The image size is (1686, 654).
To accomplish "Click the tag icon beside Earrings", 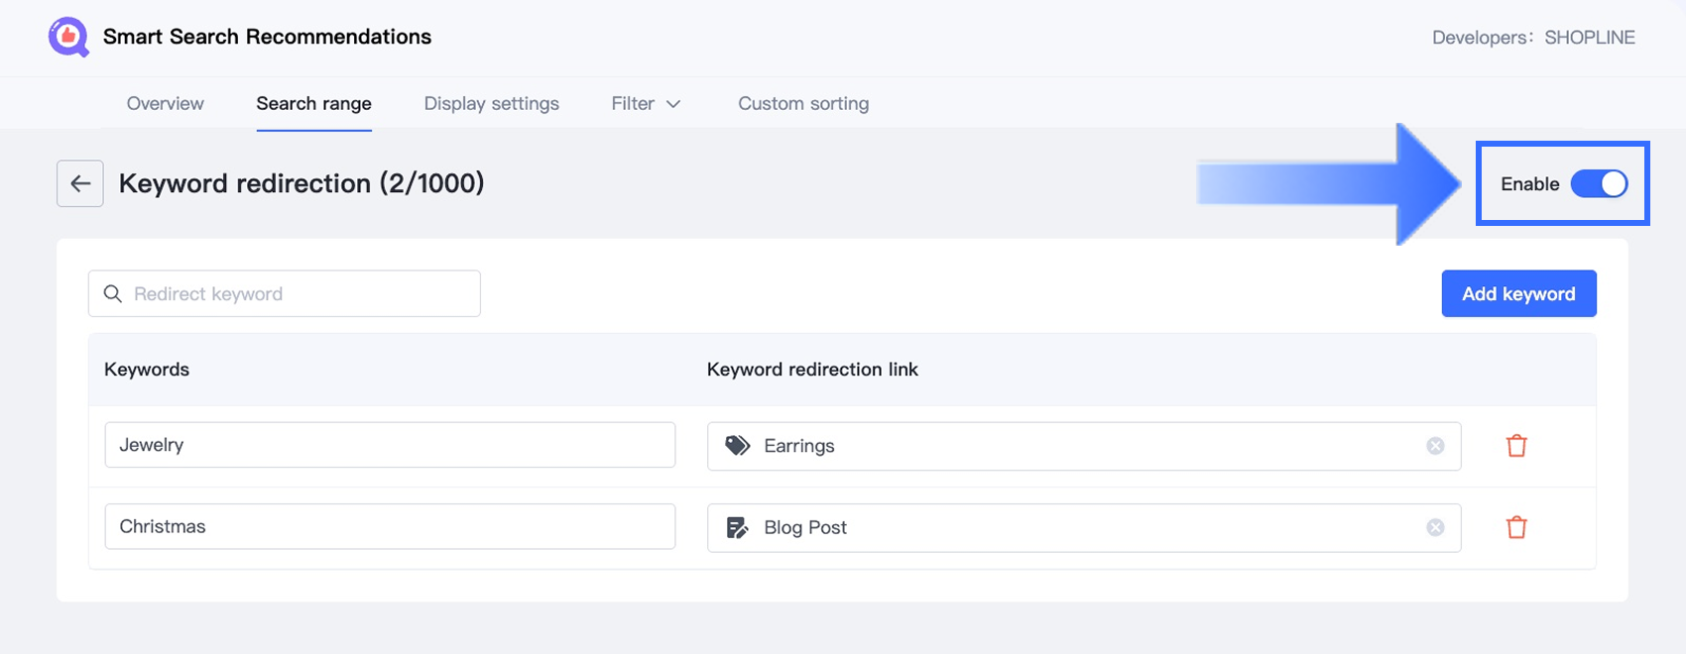I will (x=737, y=446).
